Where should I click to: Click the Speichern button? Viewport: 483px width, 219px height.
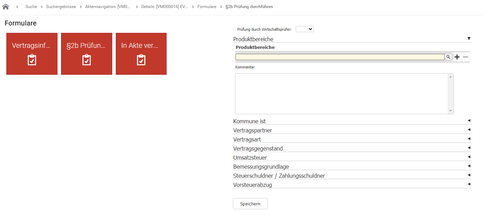[x=250, y=204]
